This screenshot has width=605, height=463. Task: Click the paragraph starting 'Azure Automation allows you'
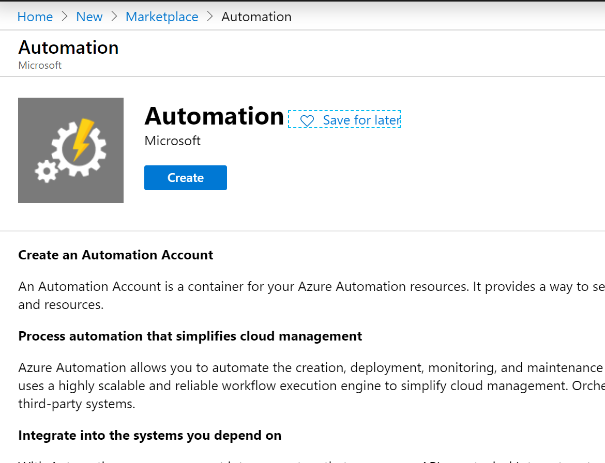[311, 385]
